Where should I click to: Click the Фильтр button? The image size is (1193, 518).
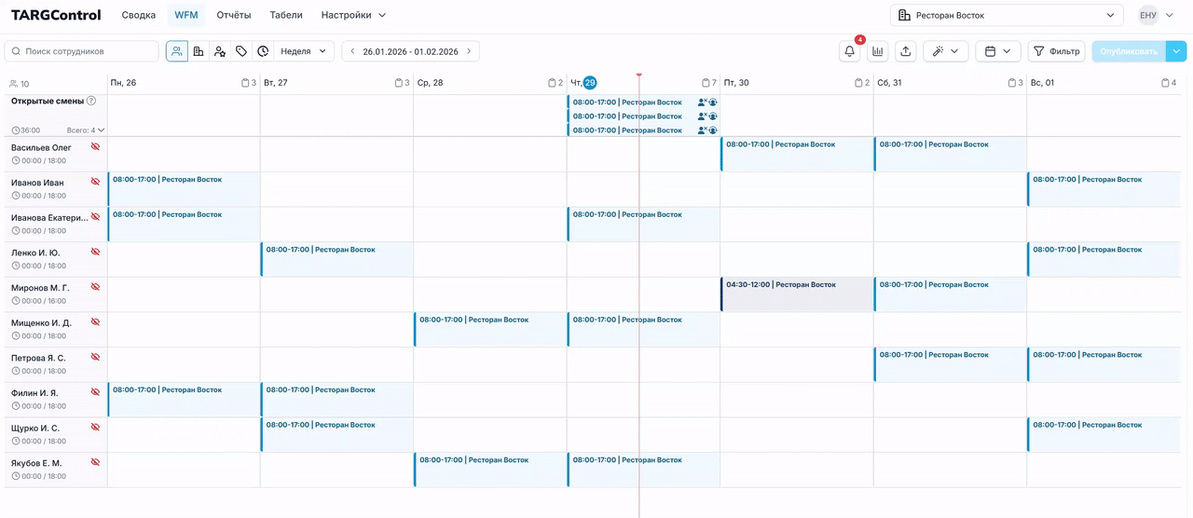(x=1056, y=51)
